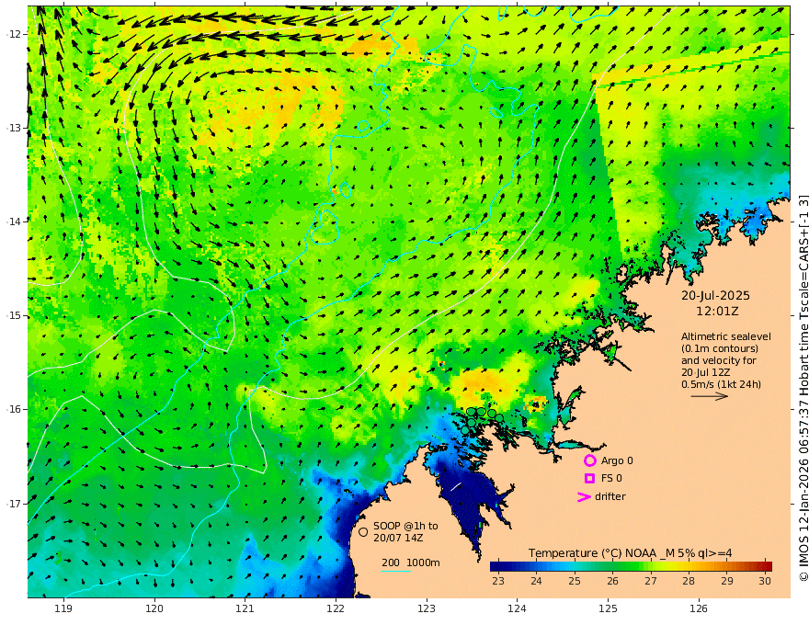809x625 pixels.
Task: Click the "200 1000m" depth legend text
Action: [x=411, y=562]
